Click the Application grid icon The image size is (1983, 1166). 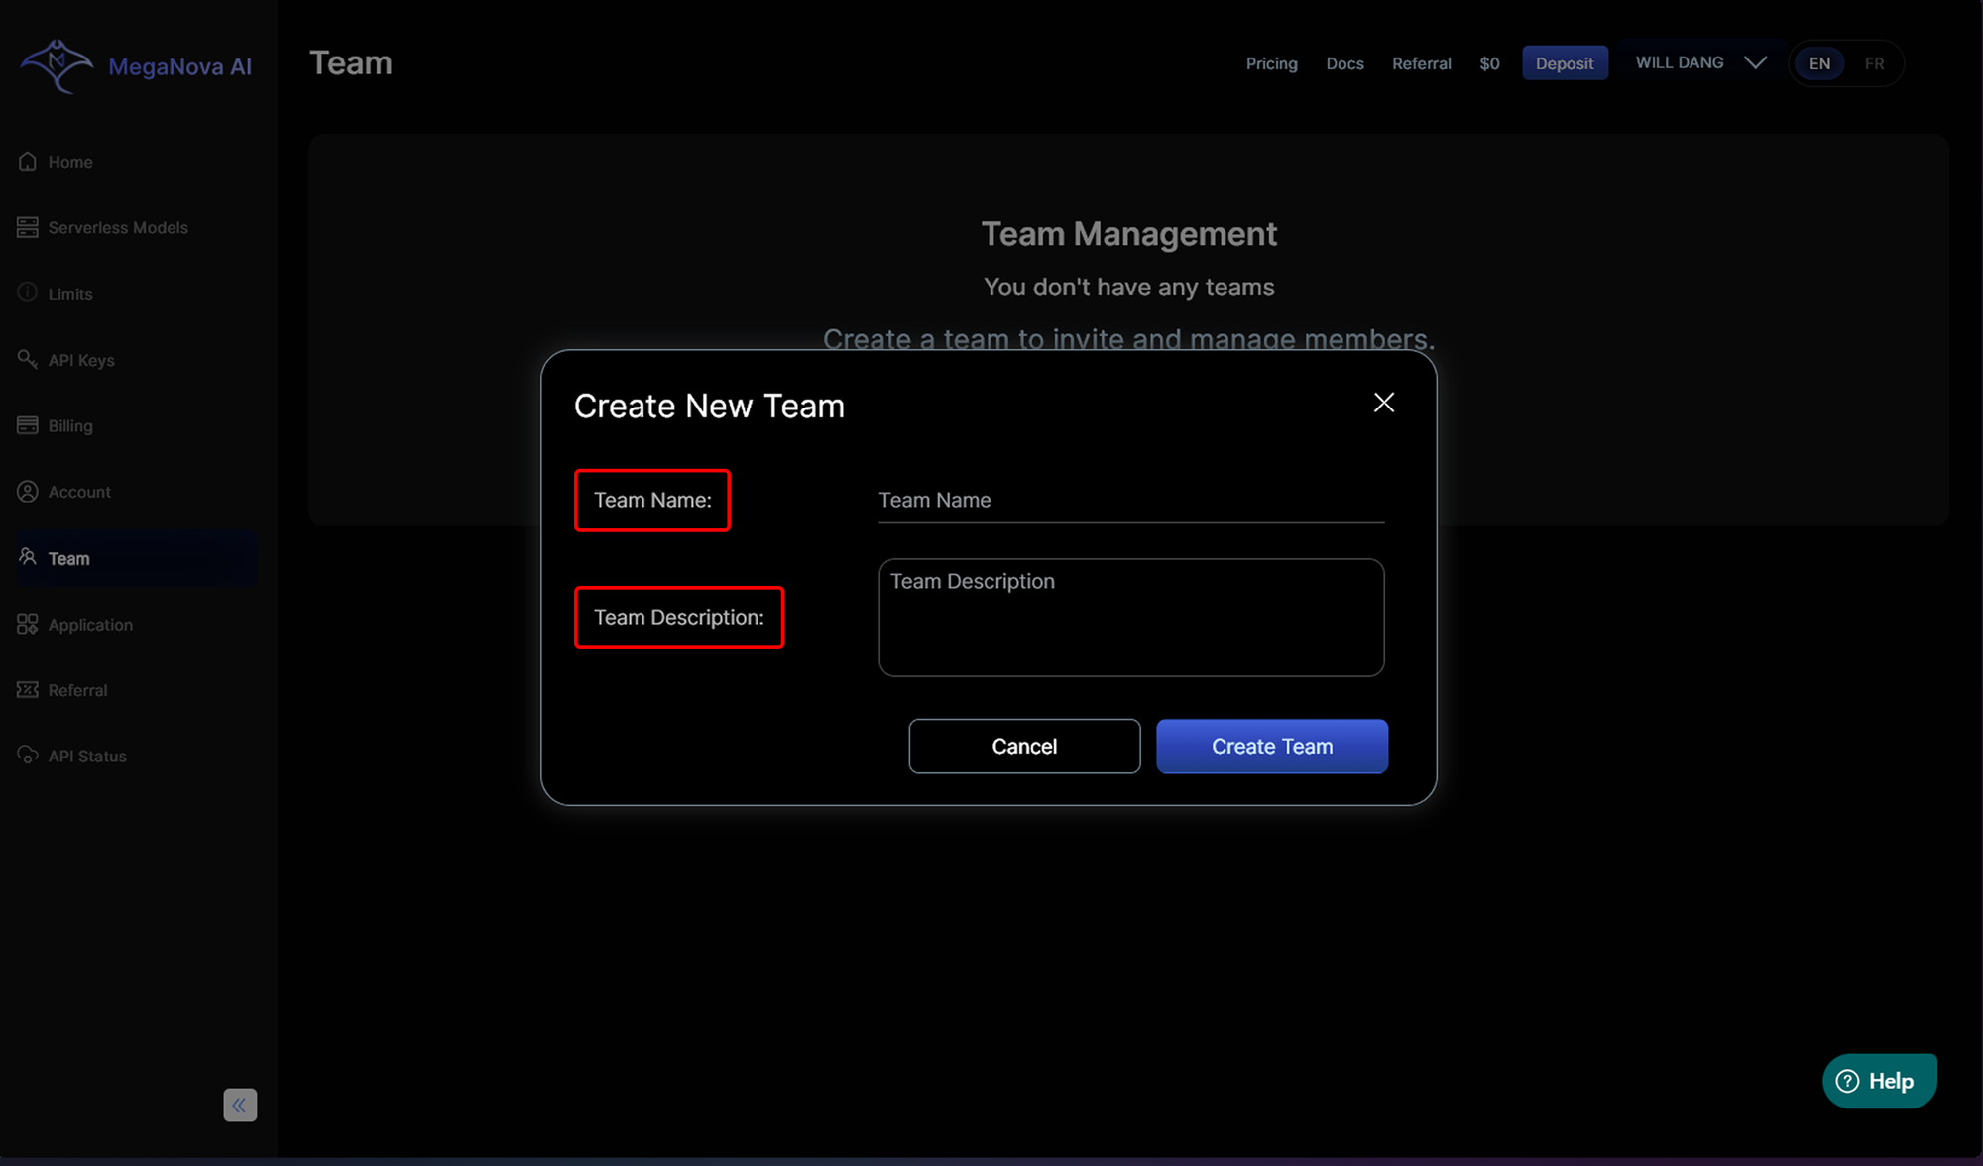[x=28, y=624]
